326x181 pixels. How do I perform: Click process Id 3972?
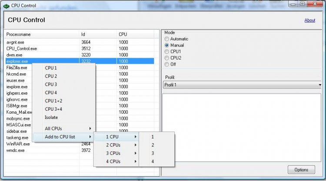pos(86,150)
